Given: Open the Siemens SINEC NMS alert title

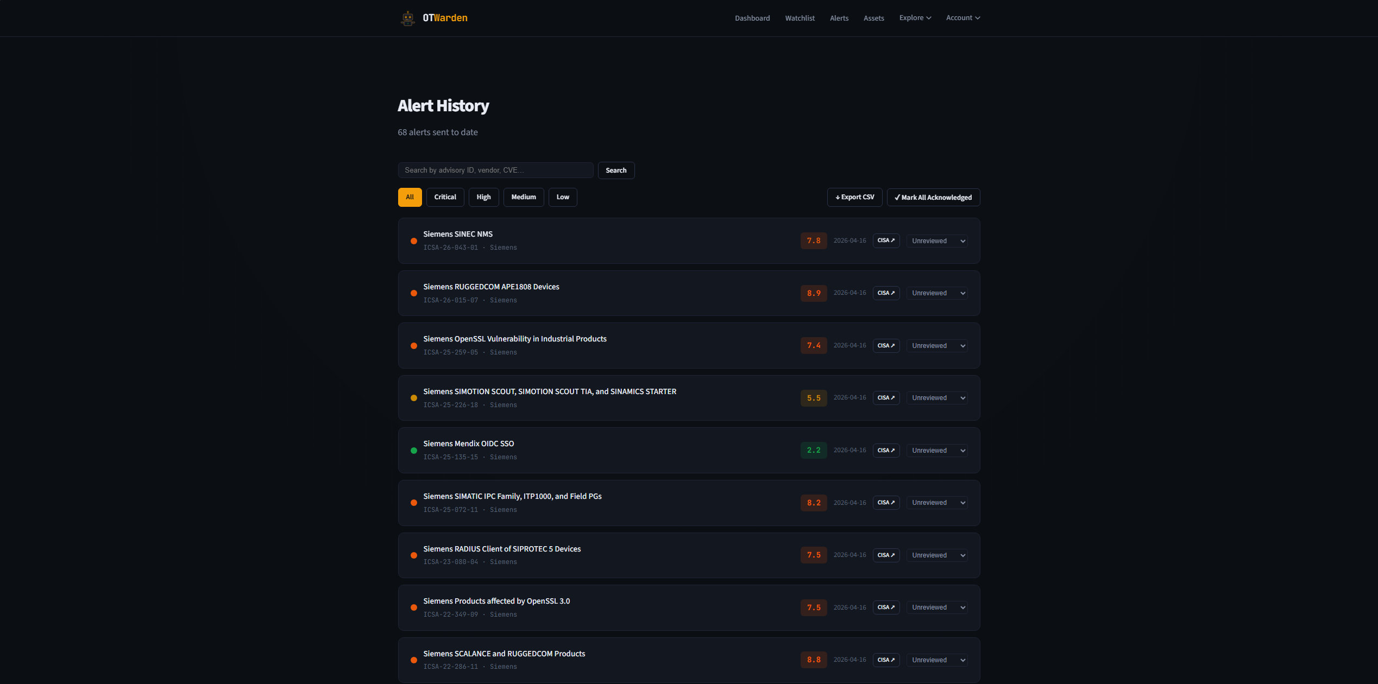Looking at the screenshot, I should (458, 234).
